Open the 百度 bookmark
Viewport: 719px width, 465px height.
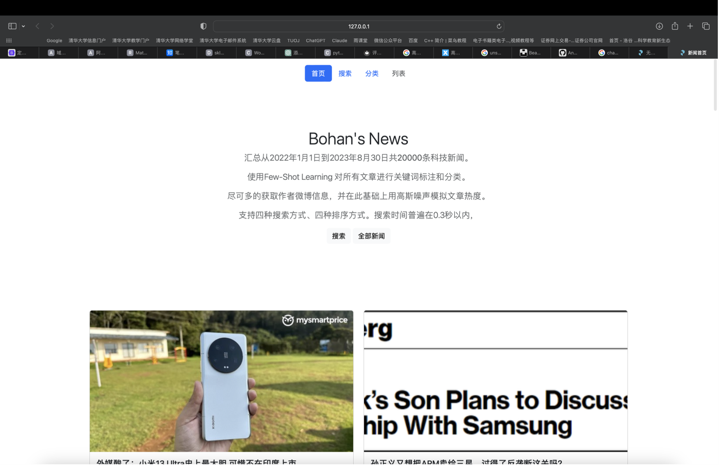point(413,41)
